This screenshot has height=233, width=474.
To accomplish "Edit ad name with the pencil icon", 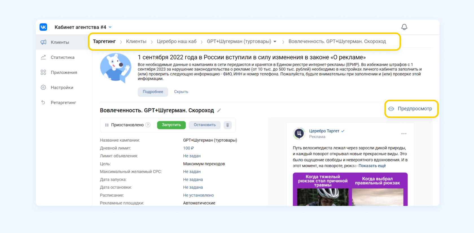I will 219,110.
